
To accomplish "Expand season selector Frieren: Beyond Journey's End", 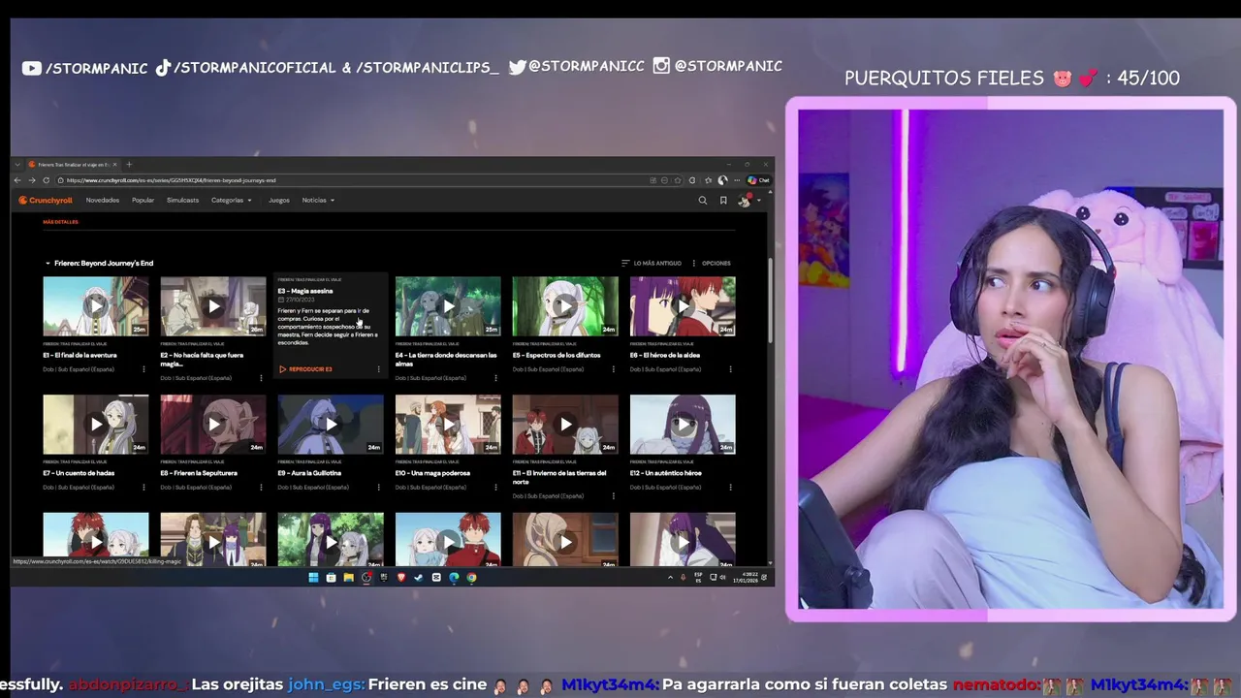I will pos(99,263).
